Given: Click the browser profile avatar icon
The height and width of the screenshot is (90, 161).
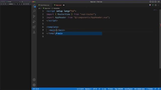Looking at the screenshot, I should [x=28, y=4].
